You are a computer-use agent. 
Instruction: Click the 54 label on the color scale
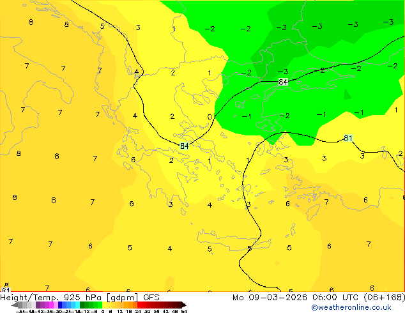click(184, 311)
